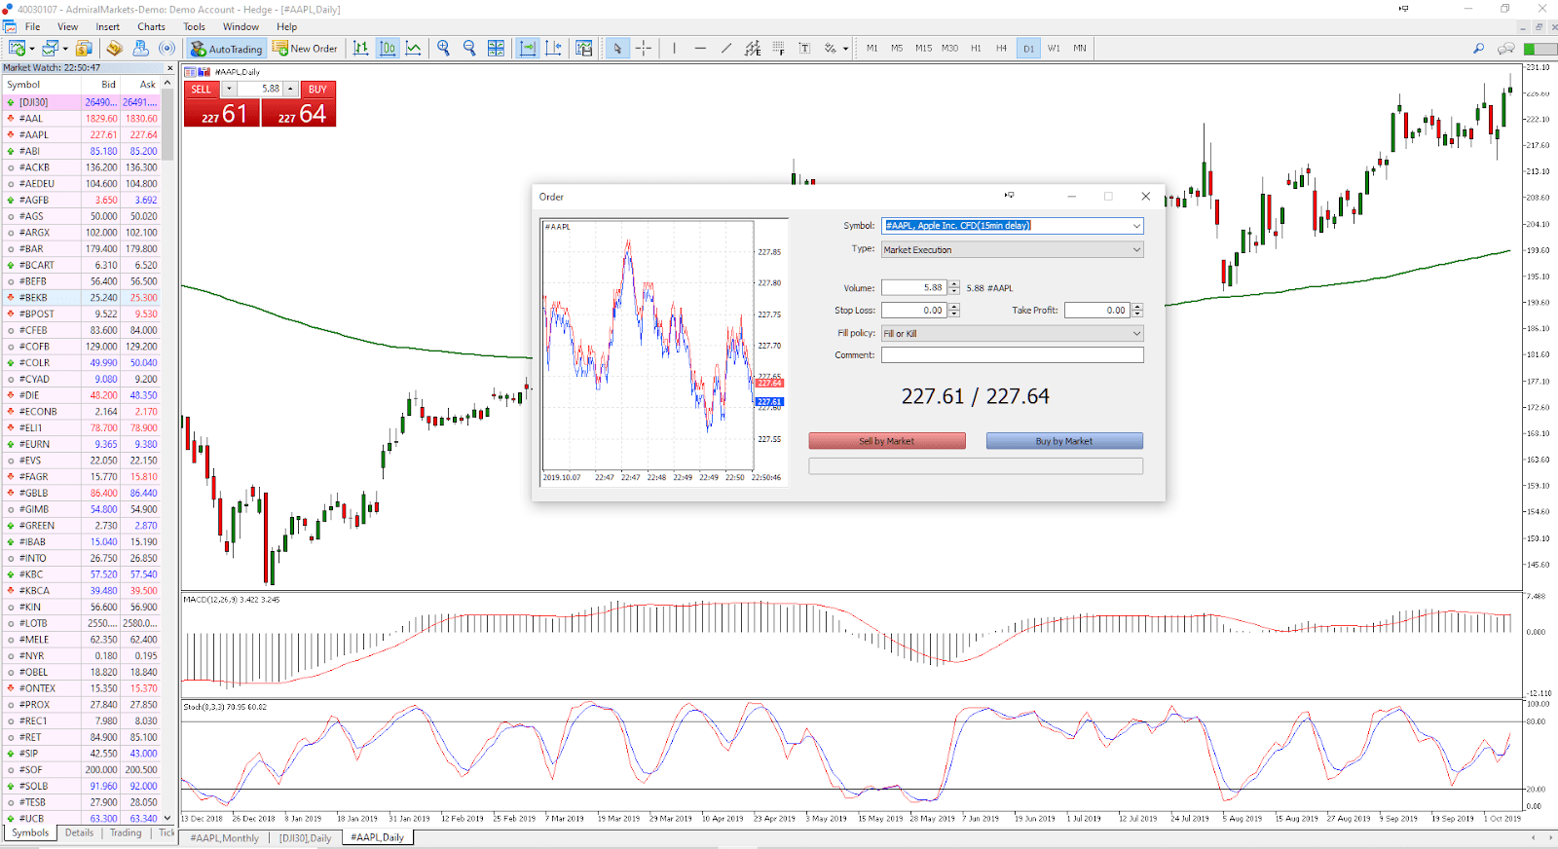Click the Buy by Market button
The image size is (1558, 849).
click(x=1063, y=441)
